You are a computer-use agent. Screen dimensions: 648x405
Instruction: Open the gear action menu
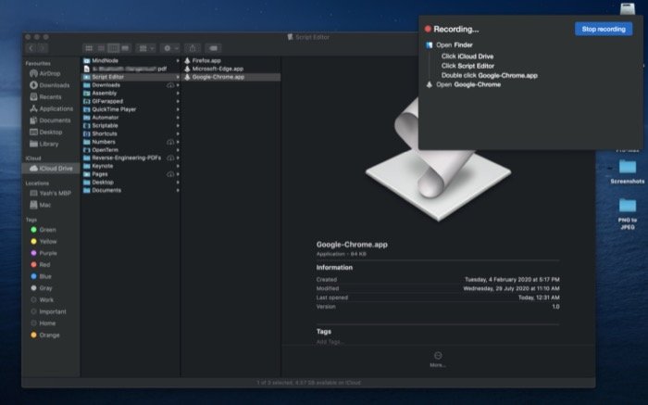(x=169, y=48)
